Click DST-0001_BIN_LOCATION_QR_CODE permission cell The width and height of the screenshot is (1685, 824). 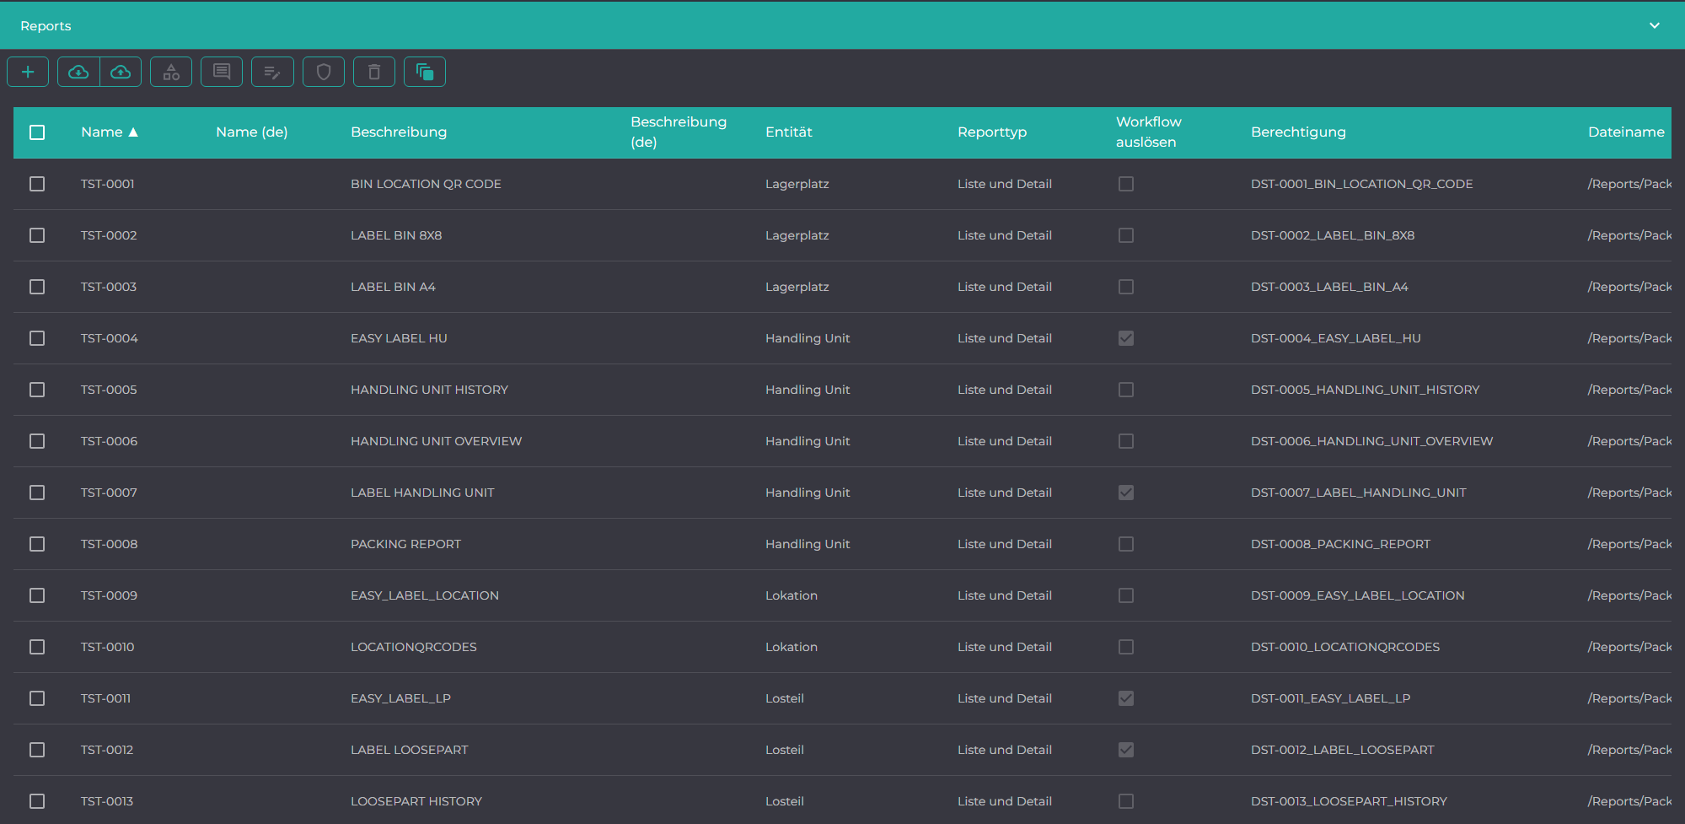tap(1362, 184)
